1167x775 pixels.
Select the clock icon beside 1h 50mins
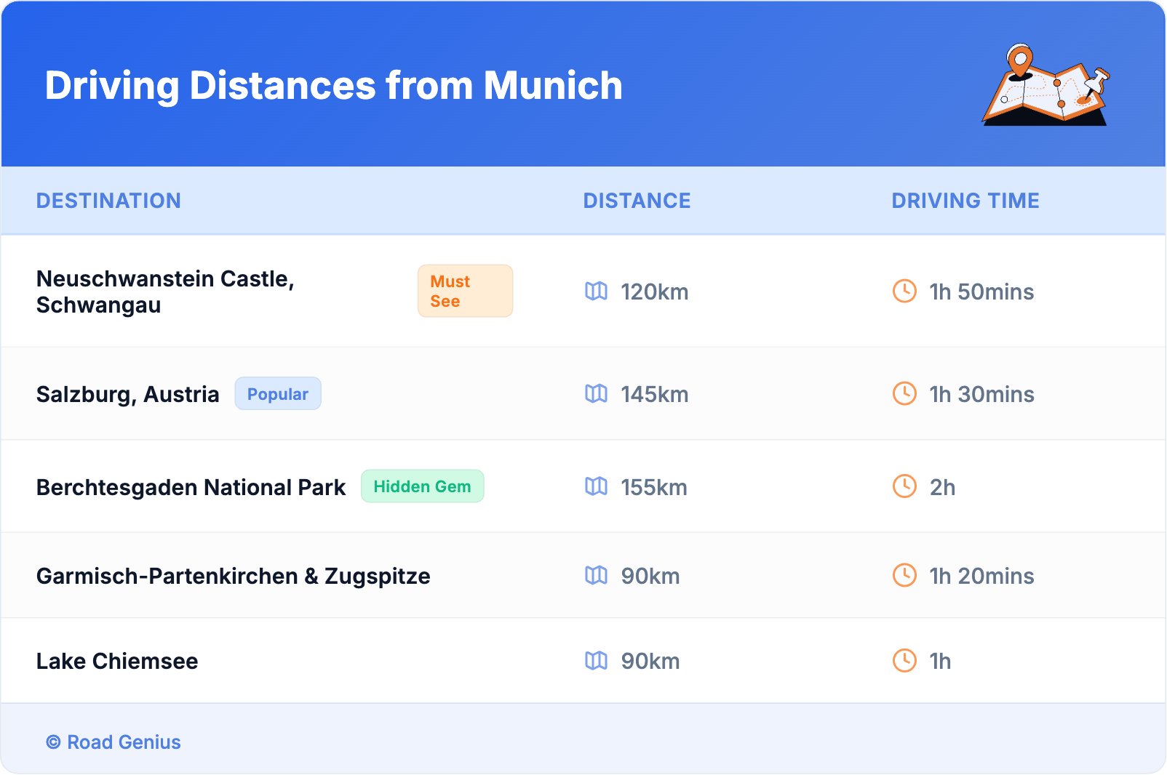905,292
